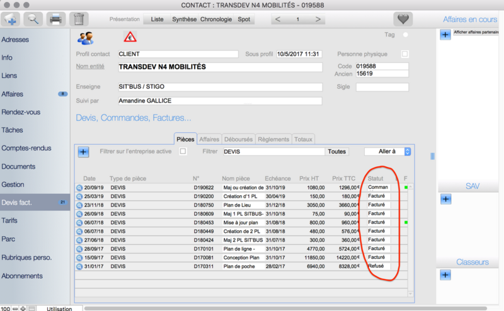Open Comptes-rendus in the left sidebar
This screenshot has width=504, height=311.
click(x=26, y=149)
